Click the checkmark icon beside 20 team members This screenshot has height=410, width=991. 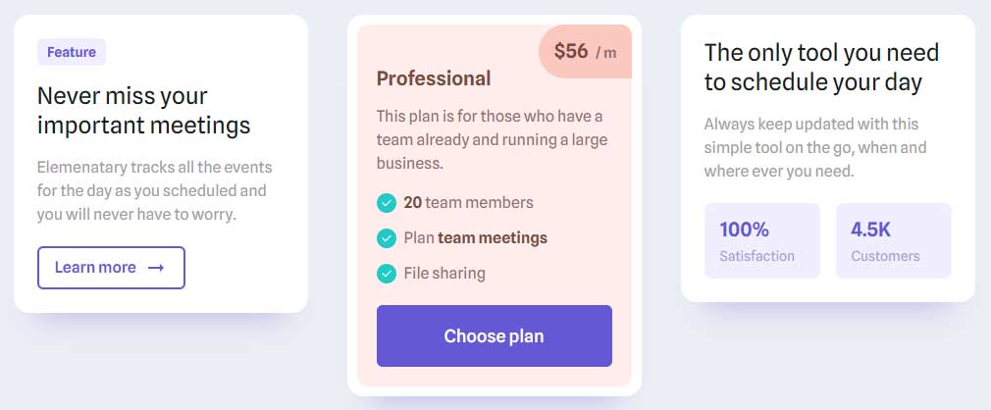click(x=387, y=203)
